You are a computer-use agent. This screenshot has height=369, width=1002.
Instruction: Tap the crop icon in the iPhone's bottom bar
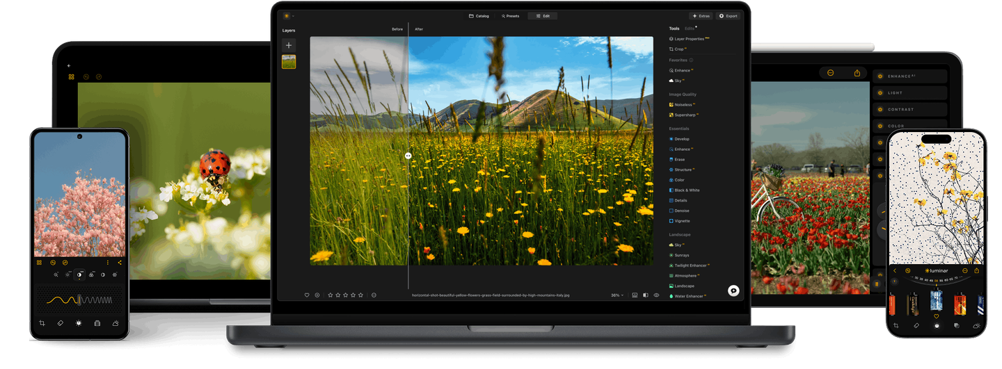tap(896, 325)
